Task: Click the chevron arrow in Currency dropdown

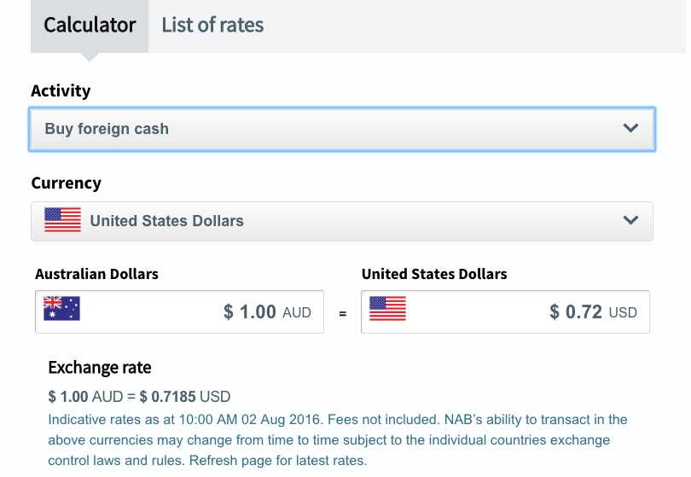Action: pos(630,220)
